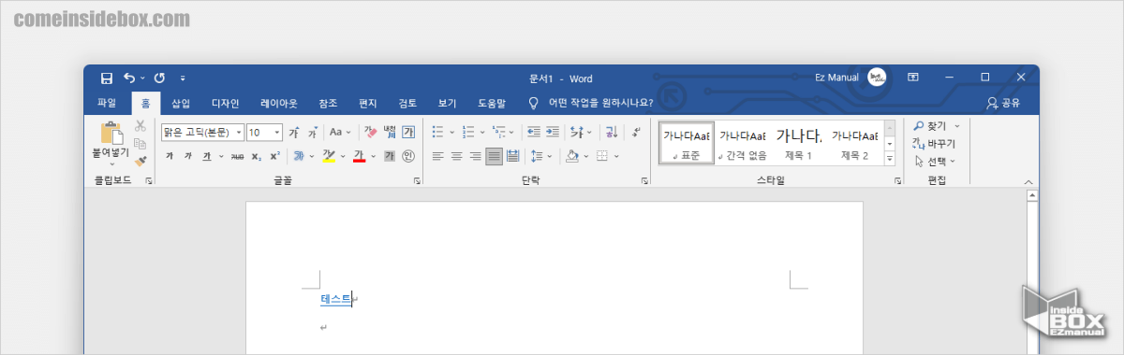The height and width of the screenshot is (355, 1124).
Task: Toggle subscript formatting
Action: pos(258,156)
